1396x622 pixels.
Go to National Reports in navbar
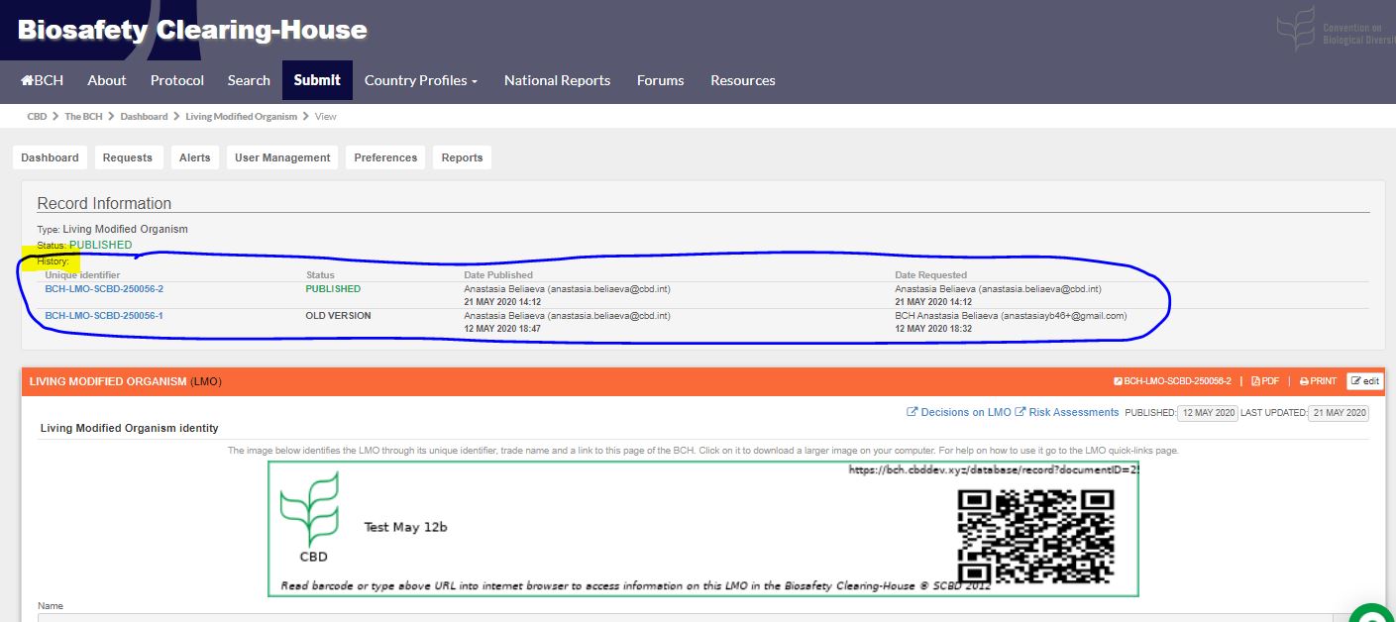click(x=557, y=80)
